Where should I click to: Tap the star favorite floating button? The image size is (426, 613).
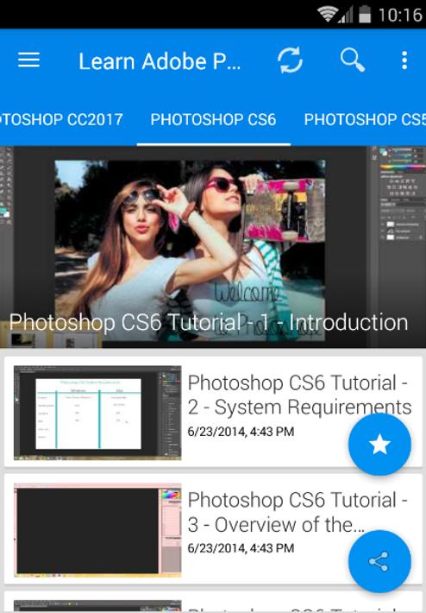click(x=379, y=445)
